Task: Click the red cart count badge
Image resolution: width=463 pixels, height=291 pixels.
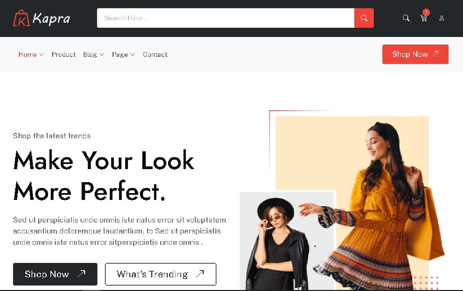Action: coord(426,12)
